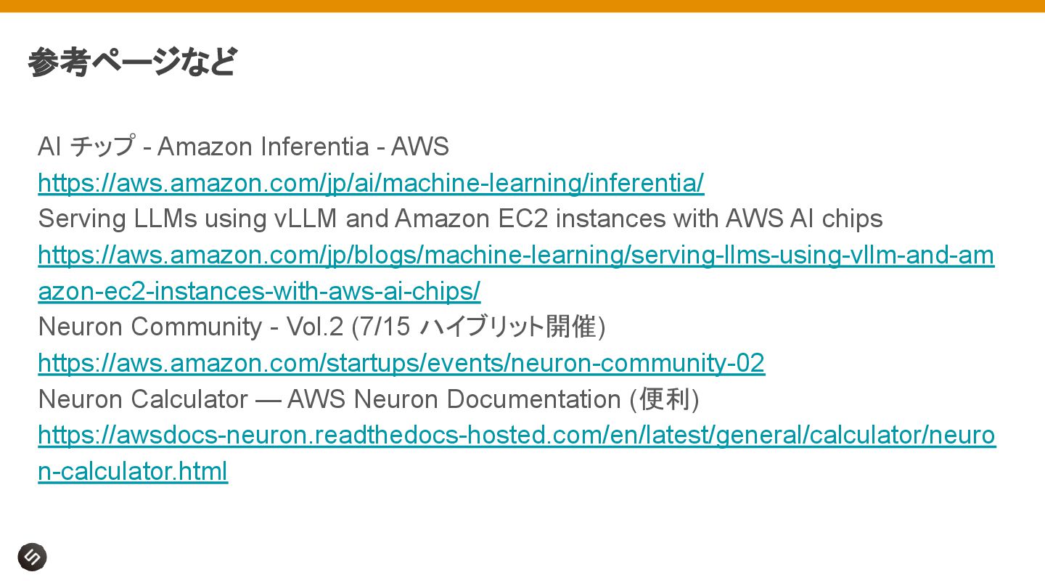Click the (便利) note after Neuron Documentation
The height and width of the screenshot is (588, 1045).
pyautogui.click(x=664, y=399)
